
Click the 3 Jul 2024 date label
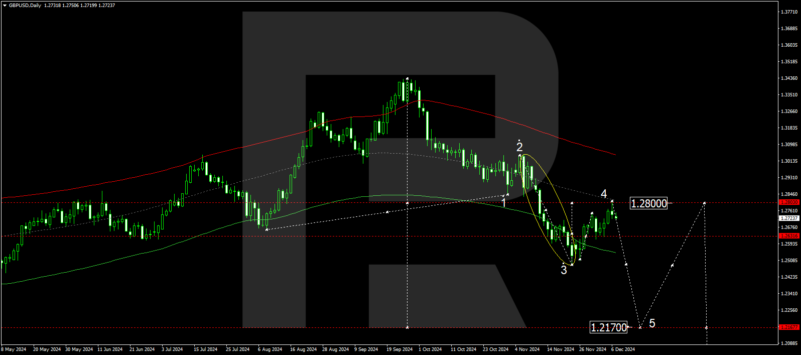(172, 349)
